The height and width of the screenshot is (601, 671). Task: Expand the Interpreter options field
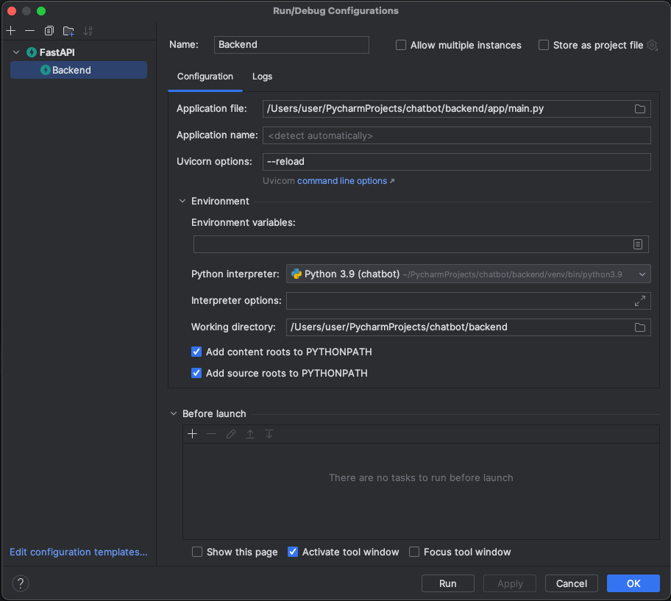pos(640,301)
